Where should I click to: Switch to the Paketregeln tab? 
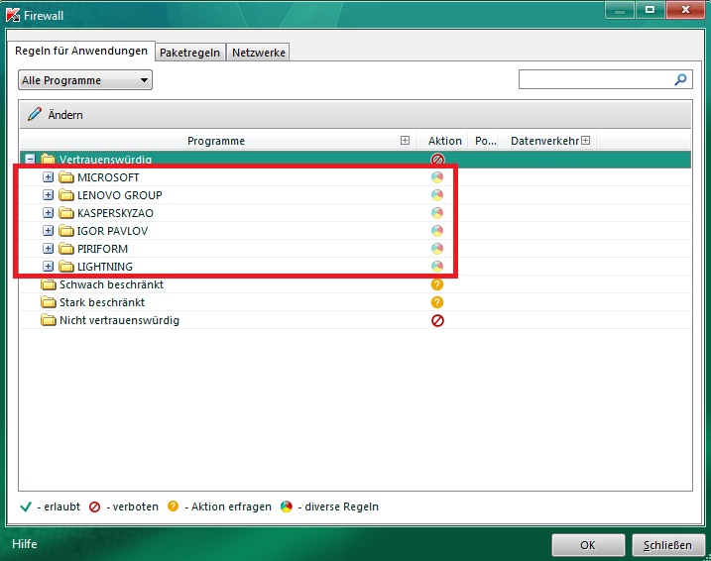pyautogui.click(x=190, y=53)
